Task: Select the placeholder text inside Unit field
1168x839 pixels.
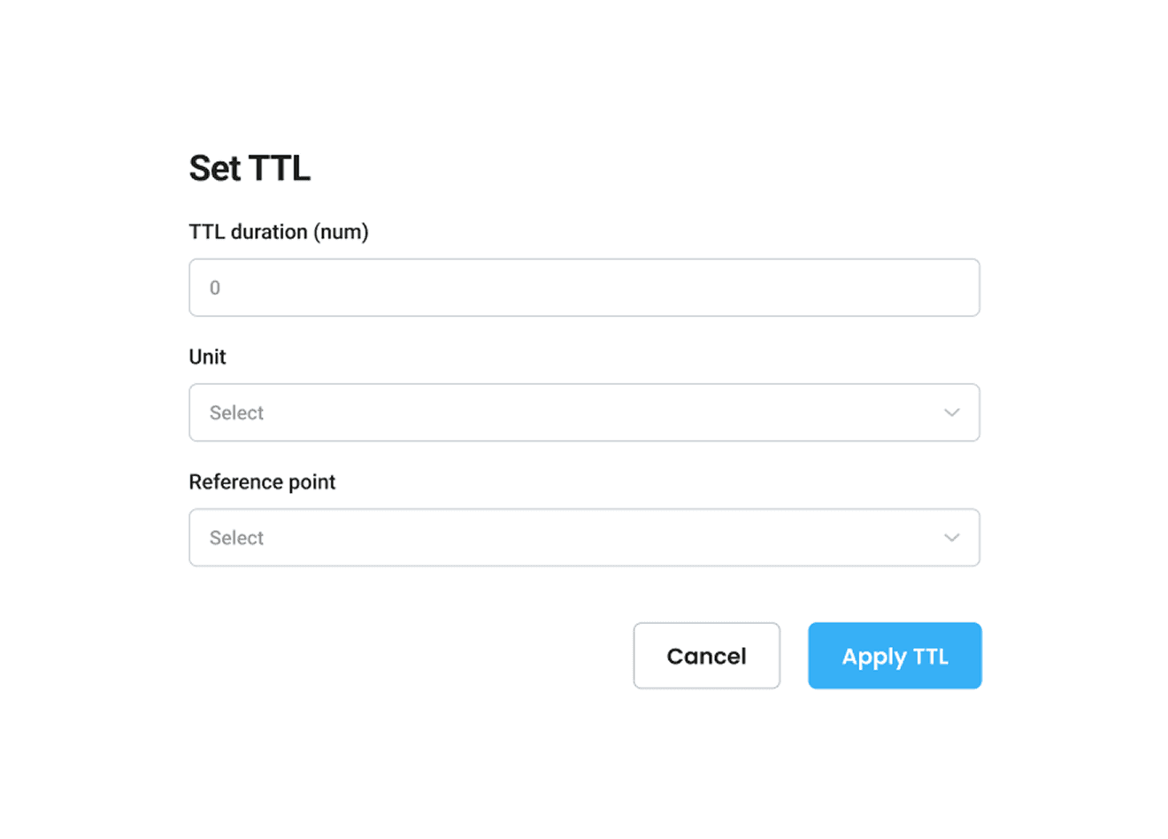Action: pos(236,412)
